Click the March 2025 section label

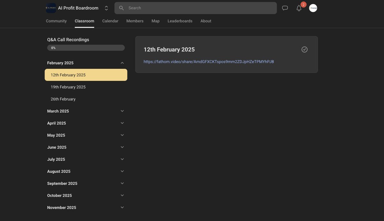pos(58,111)
